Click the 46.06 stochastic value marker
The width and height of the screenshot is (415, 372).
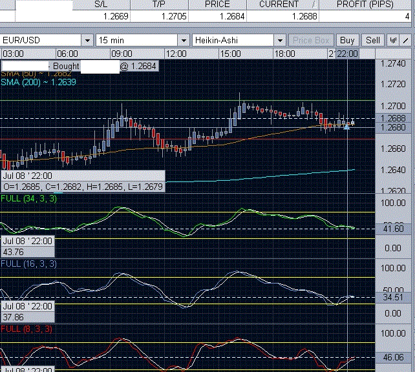pos(393,357)
